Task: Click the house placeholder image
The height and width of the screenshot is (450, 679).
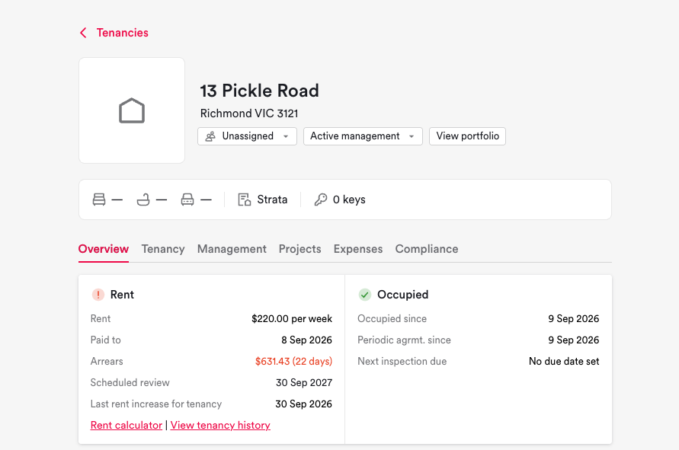Action: pos(132,110)
